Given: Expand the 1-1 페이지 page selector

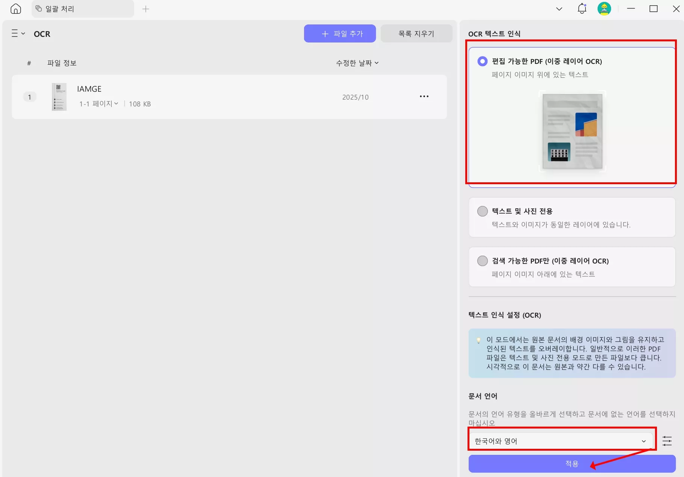Looking at the screenshot, I should tap(98, 104).
